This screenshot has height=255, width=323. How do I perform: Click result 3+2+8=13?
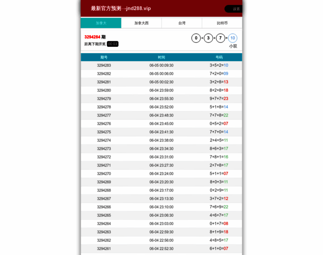click(219, 82)
